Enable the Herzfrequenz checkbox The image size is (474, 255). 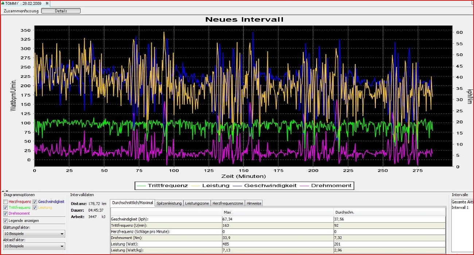point(5,202)
